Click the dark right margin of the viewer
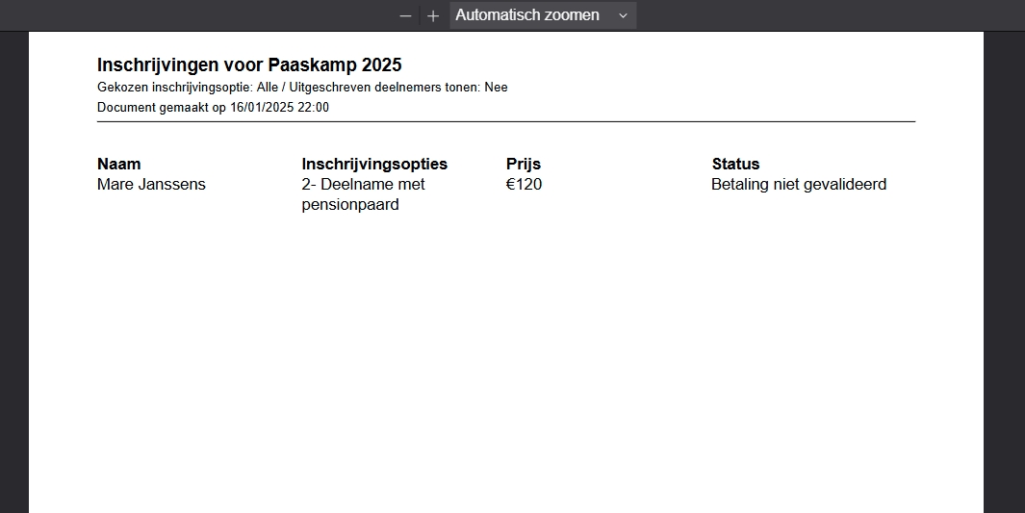 1004,271
